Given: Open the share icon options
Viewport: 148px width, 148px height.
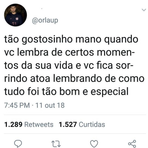Looking at the screenshot, I should tap(132, 144).
